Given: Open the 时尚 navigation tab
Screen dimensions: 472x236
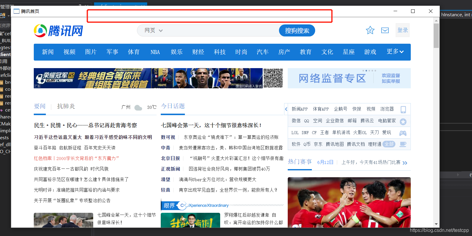Looking at the screenshot, I should (x=241, y=52).
